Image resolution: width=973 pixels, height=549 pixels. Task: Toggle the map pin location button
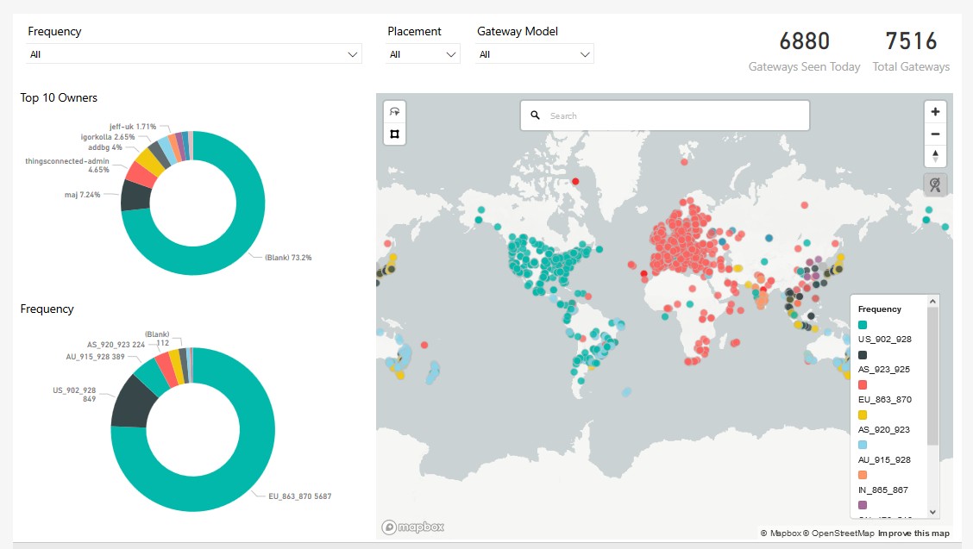point(935,184)
